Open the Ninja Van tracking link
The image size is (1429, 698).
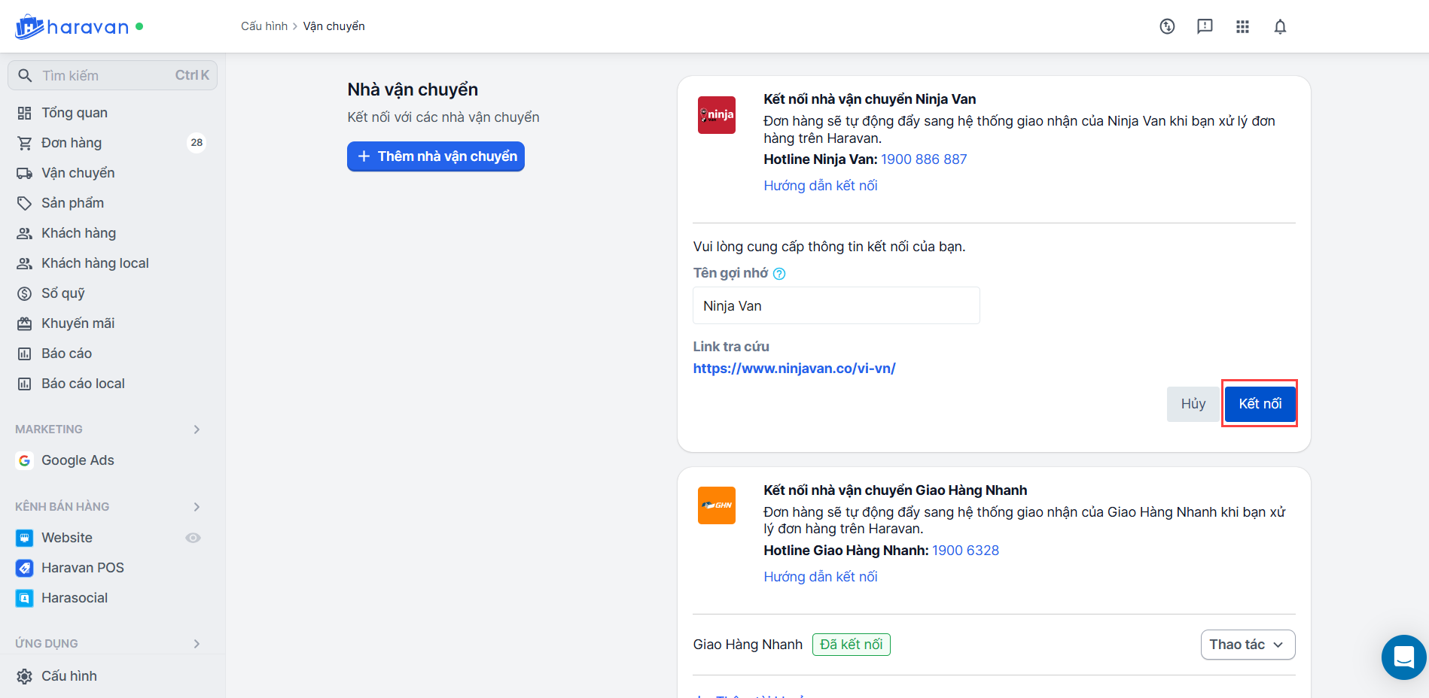[x=794, y=369]
